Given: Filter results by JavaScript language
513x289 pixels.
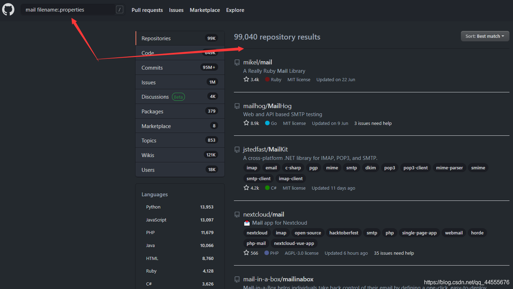Looking at the screenshot, I should point(180,220).
